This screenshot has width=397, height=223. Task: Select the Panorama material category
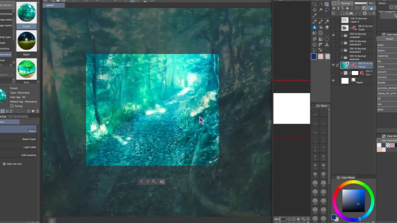pyautogui.click(x=7, y=55)
